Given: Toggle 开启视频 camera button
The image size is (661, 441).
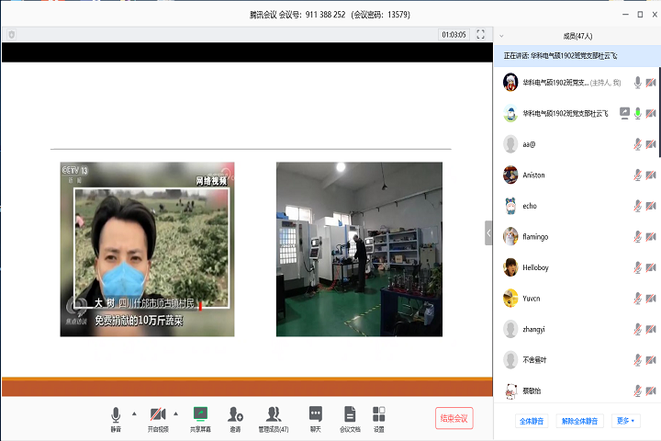Looking at the screenshot, I should [x=158, y=415].
